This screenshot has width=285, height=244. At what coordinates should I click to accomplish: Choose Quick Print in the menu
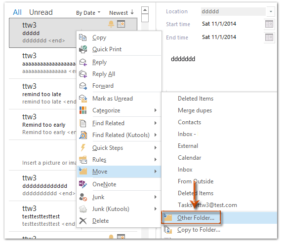pos(119,49)
